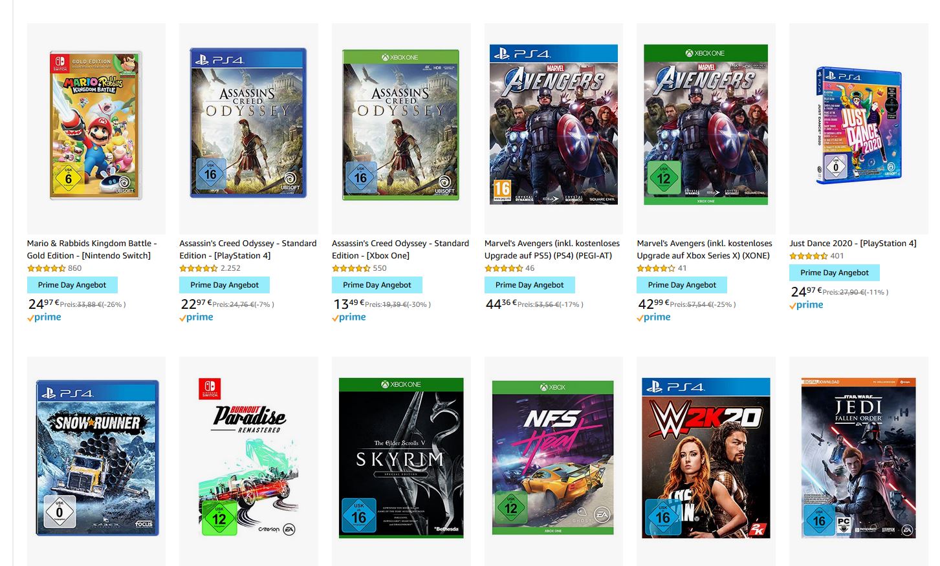Click Prime Day Angebot for Marvel's Avengers XONE

681,284
